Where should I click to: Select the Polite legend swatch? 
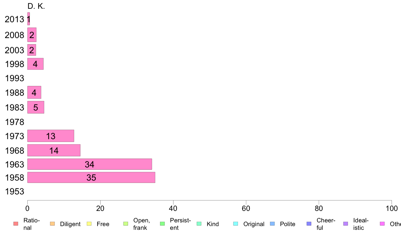click(272, 224)
